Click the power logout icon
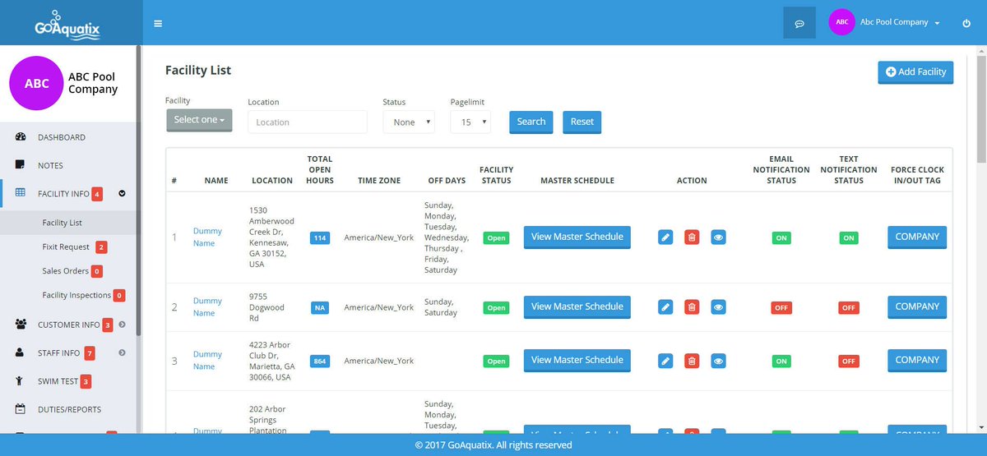987x456 pixels. click(966, 23)
